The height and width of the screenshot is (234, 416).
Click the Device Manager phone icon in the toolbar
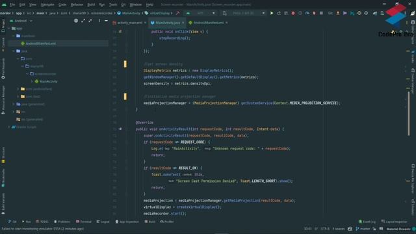pos(382,13)
